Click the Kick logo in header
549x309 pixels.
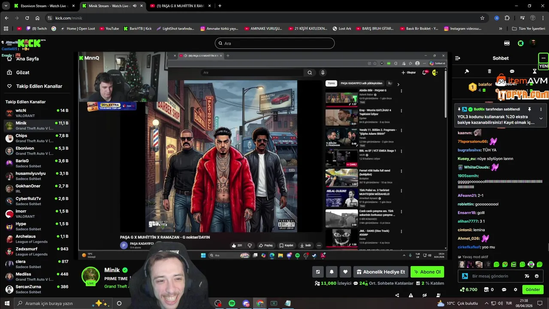coord(29,43)
